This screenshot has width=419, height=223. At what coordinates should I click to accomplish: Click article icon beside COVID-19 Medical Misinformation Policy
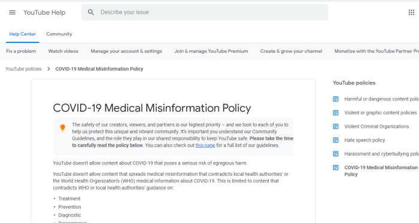(x=336, y=167)
